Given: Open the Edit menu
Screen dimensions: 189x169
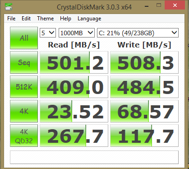Looking at the screenshot, I should pos(26,19).
